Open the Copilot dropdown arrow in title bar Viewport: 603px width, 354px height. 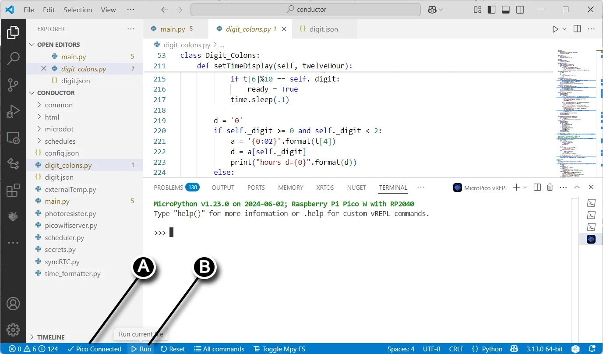[441, 10]
